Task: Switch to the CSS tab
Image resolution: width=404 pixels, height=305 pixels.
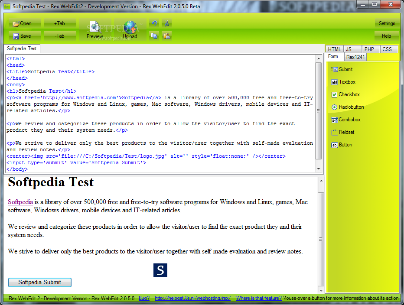Action: point(389,49)
